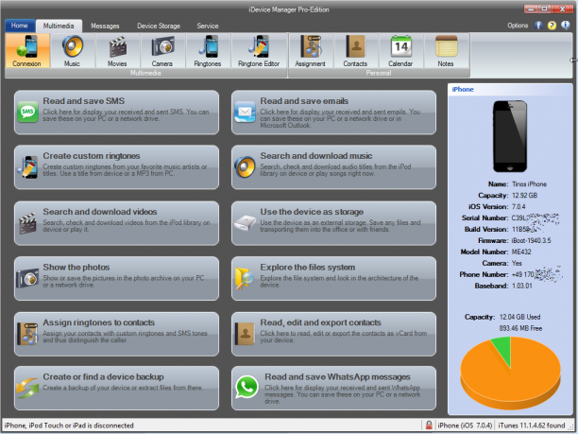Open Assign ringtones to contacts
The height and width of the screenshot is (434, 578).
pyautogui.click(x=116, y=334)
